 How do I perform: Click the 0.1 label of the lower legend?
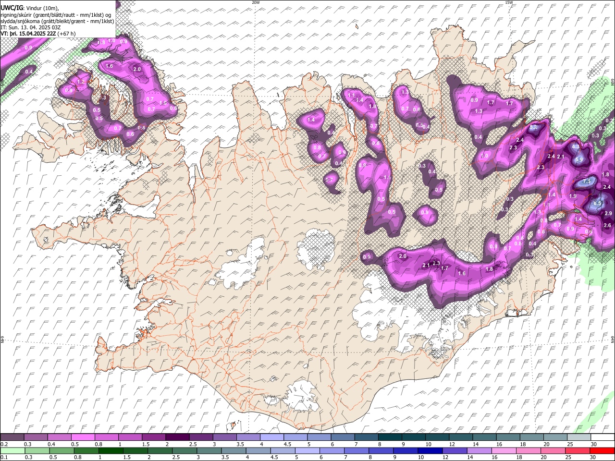click(x=4, y=457)
